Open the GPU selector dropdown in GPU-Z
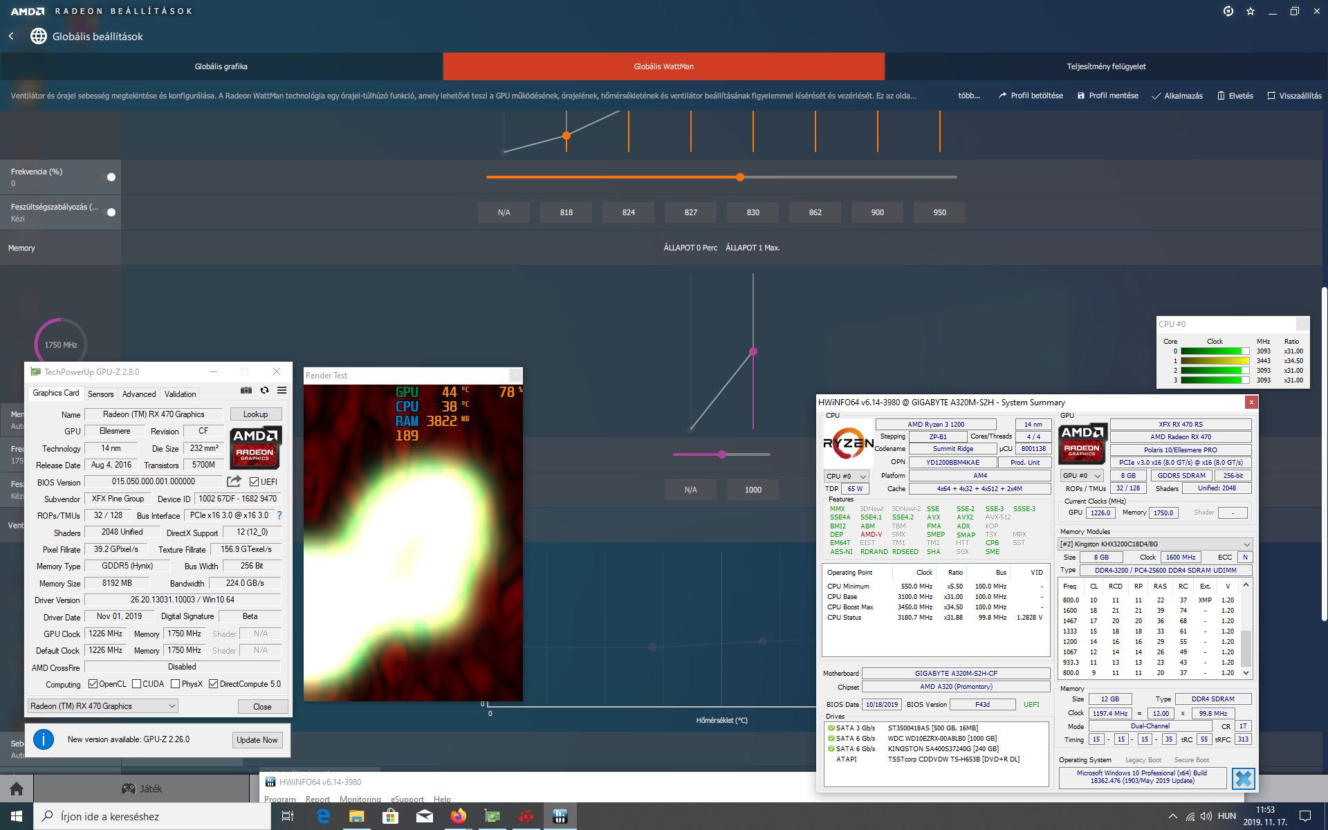 tap(103, 705)
